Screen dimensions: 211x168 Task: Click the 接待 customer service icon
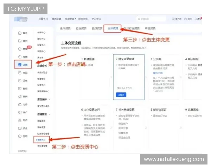pos(186,19)
